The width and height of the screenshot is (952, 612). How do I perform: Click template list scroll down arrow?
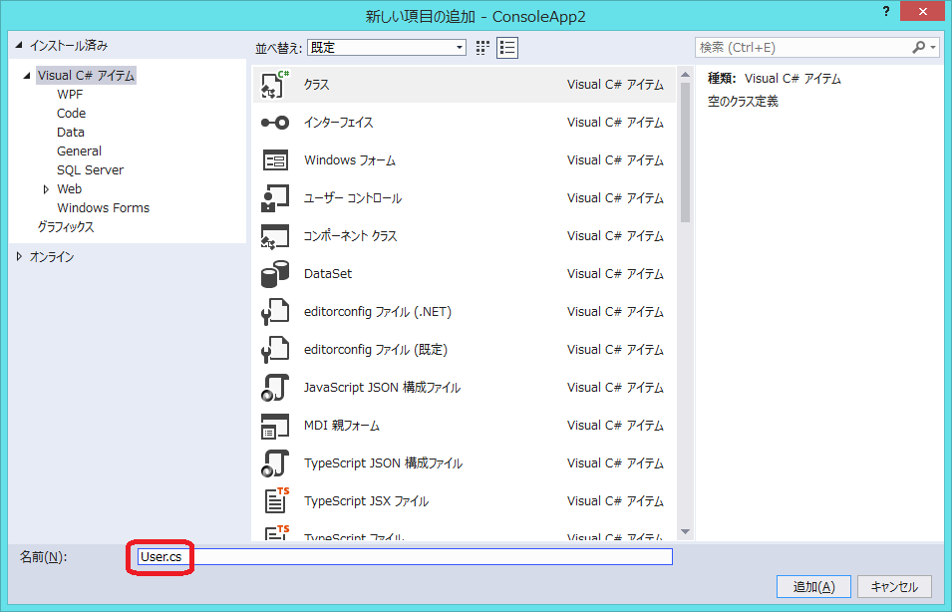coord(686,532)
